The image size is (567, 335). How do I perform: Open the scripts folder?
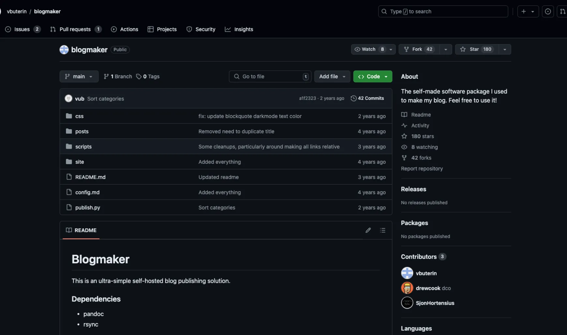[x=83, y=147]
